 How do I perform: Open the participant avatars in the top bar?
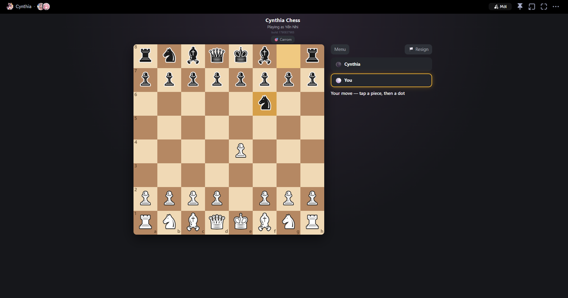click(43, 7)
